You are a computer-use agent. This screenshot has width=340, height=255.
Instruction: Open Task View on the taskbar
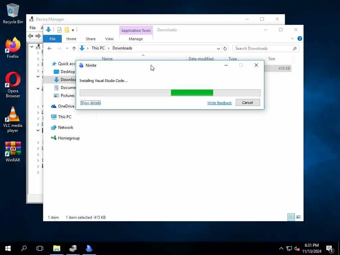coord(40,248)
